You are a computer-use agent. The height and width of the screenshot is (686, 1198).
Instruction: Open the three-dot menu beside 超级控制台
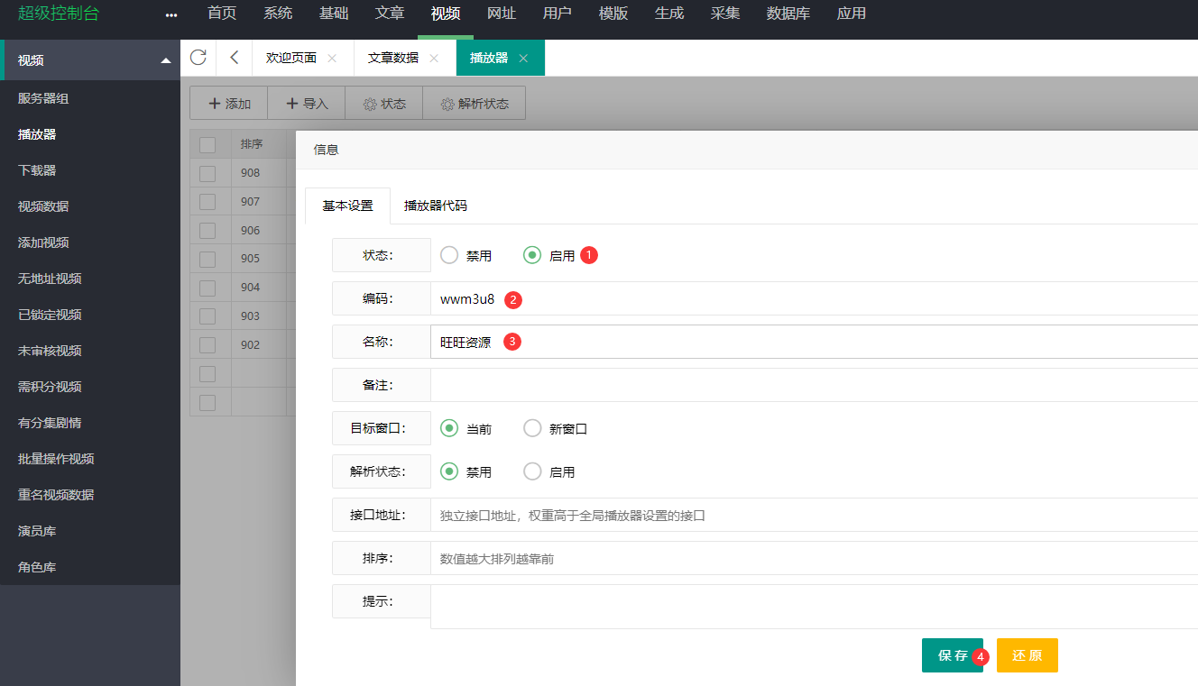171,14
